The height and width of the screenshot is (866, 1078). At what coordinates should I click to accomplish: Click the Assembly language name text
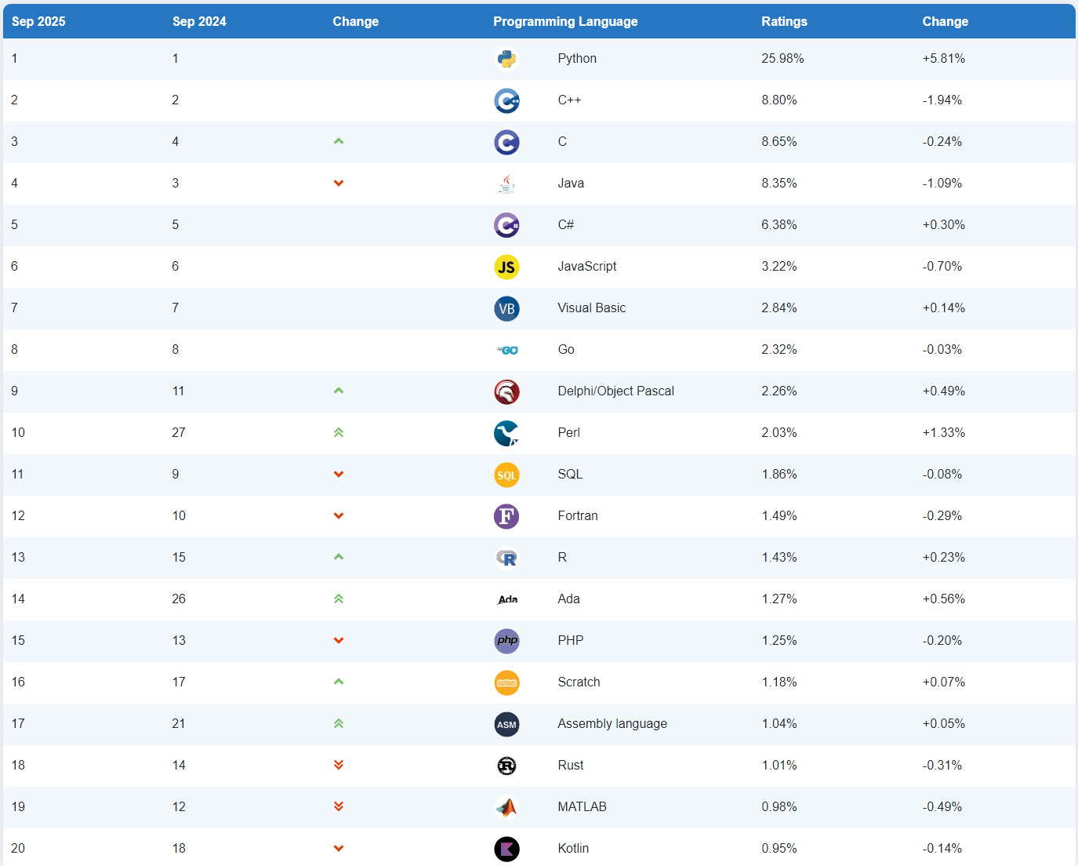click(612, 723)
